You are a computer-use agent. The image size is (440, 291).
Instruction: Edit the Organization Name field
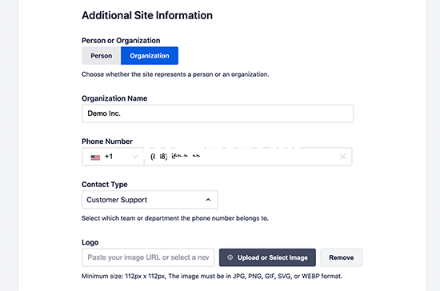[218, 114]
